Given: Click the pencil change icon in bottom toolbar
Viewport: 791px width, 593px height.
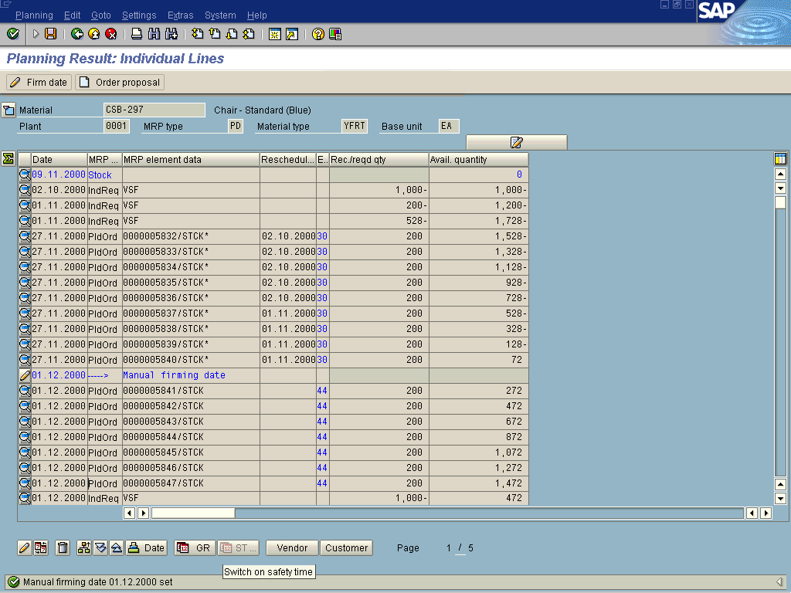Looking at the screenshot, I should click(24, 547).
